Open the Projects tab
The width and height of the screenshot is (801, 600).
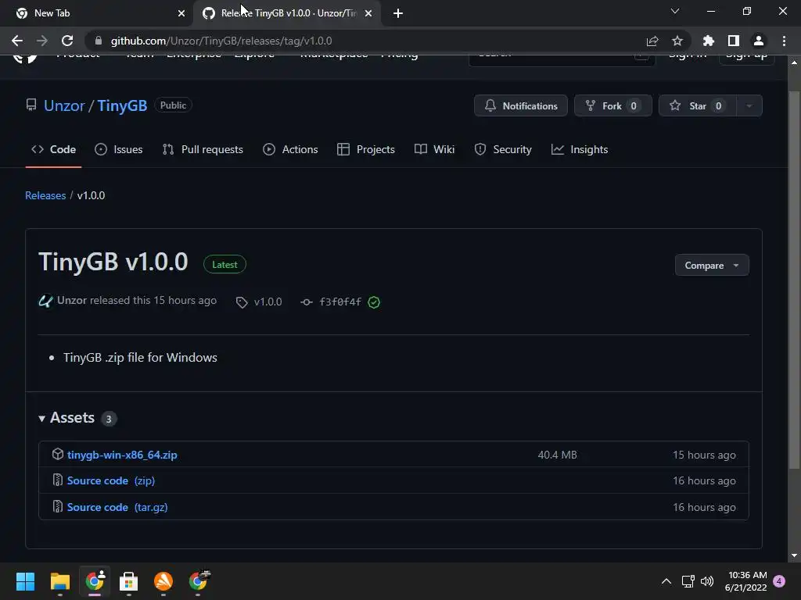(x=366, y=149)
